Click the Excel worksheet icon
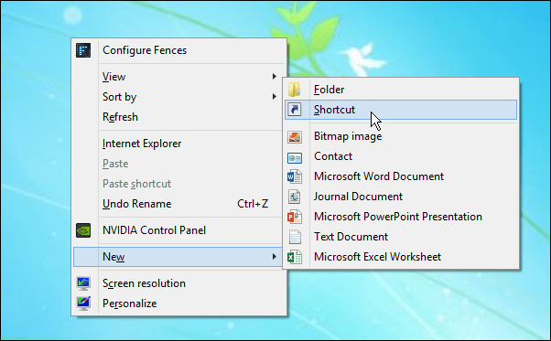The height and width of the screenshot is (341, 551). point(295,257)
